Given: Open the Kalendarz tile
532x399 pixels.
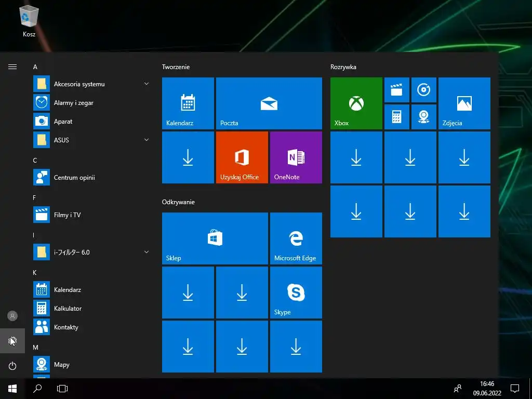Looking at the screenshot, I should click(x=188, y=103).
